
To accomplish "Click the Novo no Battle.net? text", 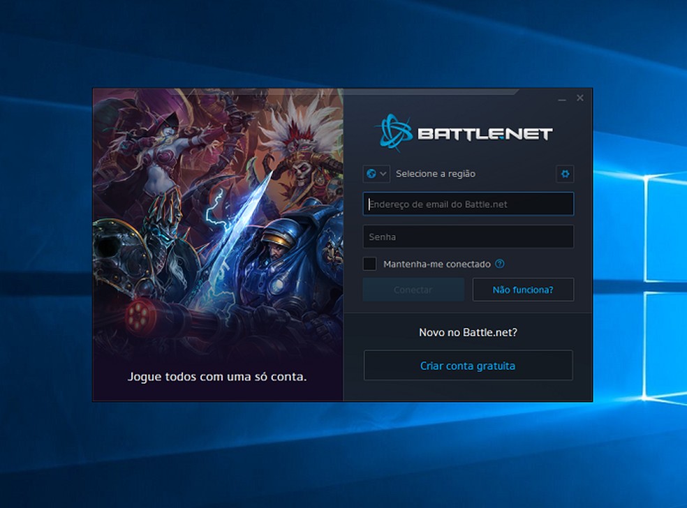I will tap(468, 332).
